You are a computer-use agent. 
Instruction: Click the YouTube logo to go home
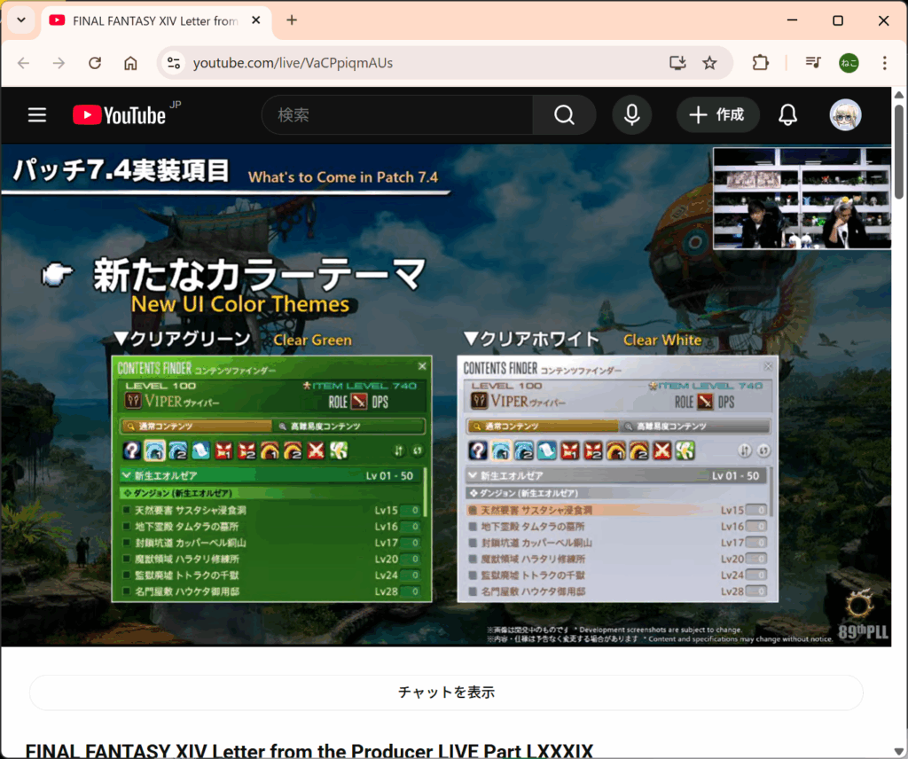click(x=120, y=115)
